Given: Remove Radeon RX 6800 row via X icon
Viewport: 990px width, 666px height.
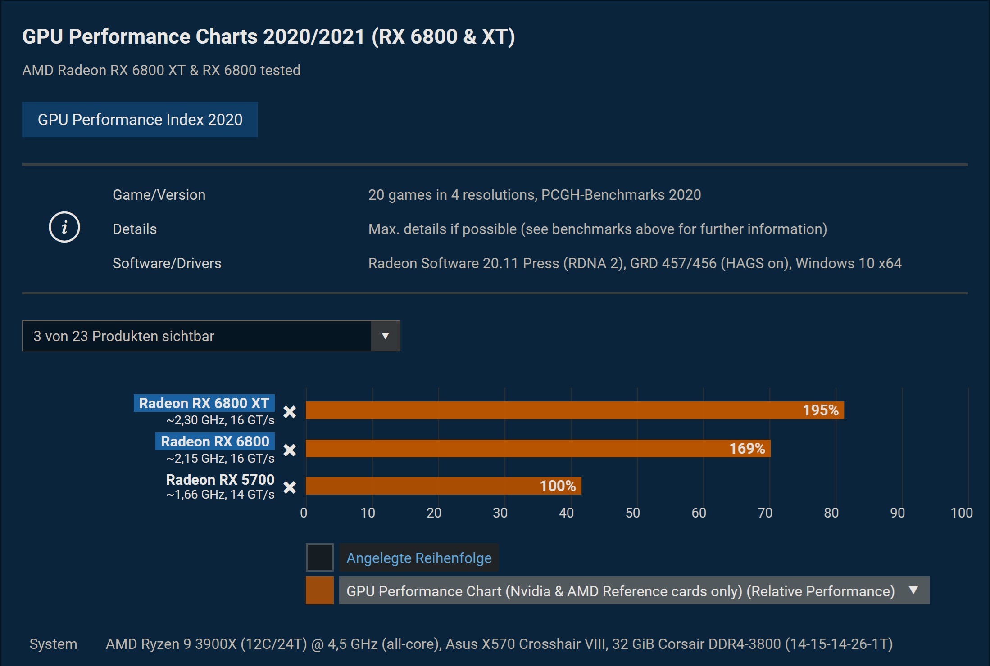Looking at the screenshot, I should click(290, 450).
